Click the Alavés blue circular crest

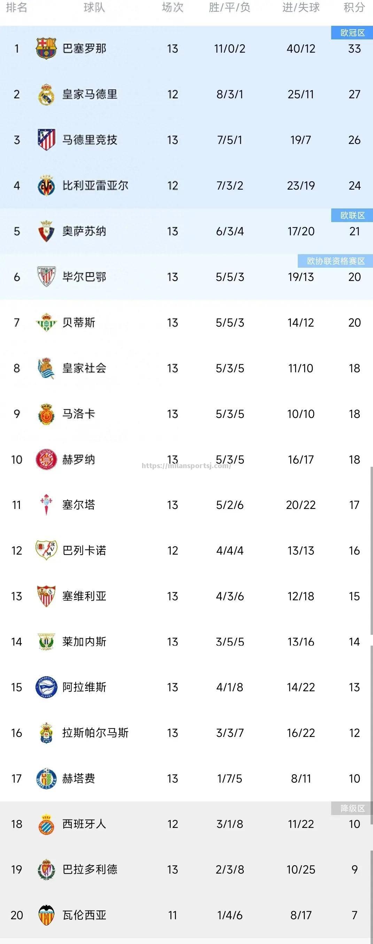(46, 687)
